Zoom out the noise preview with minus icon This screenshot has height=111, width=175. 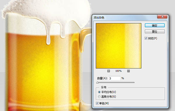108,71
